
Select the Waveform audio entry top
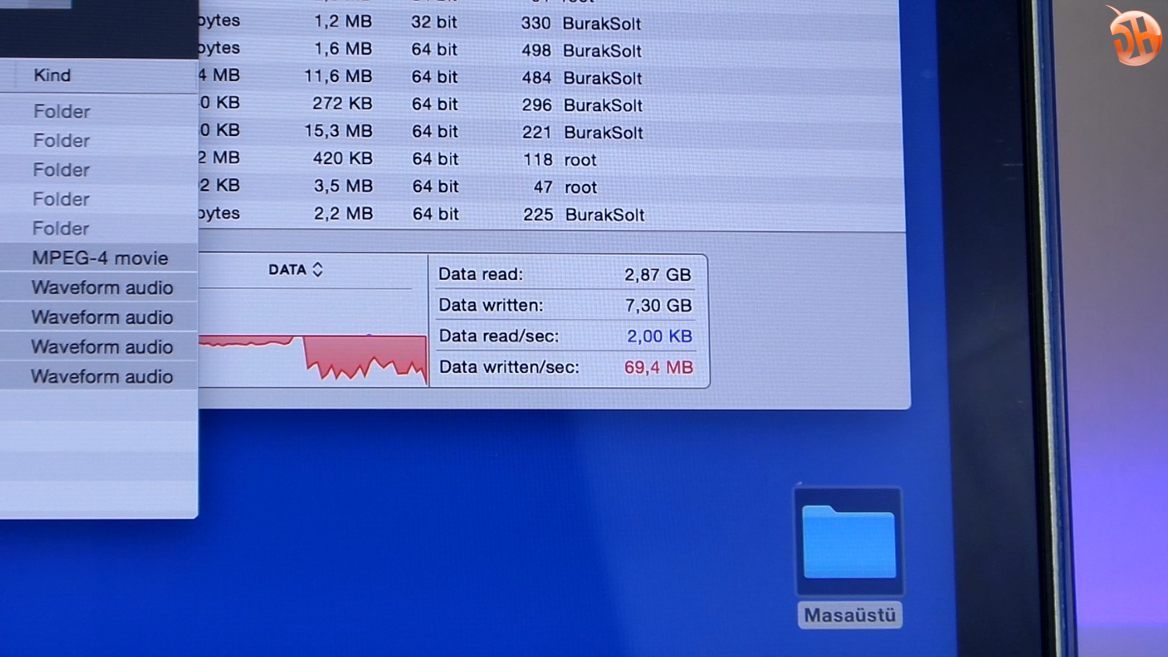(102, 287)
